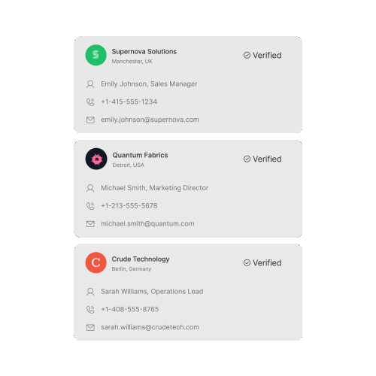Image resolution: width=376 pixels, height=376 pixels.
Task: Click the person icon beside Emily Johnson
Action: coord(90,84)
